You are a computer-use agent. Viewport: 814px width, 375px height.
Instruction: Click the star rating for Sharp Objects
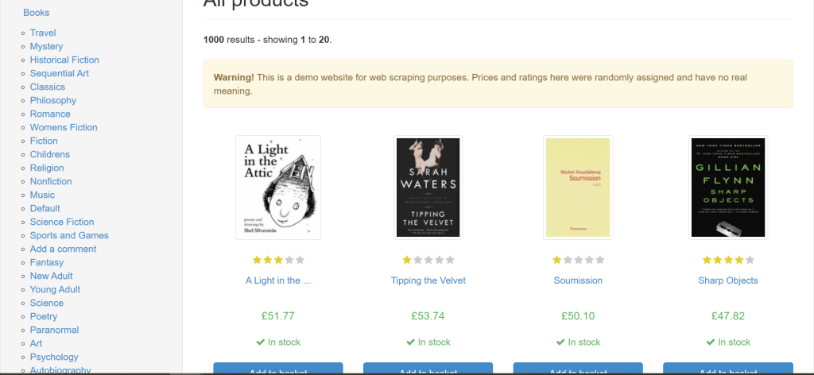pos(728,260)
